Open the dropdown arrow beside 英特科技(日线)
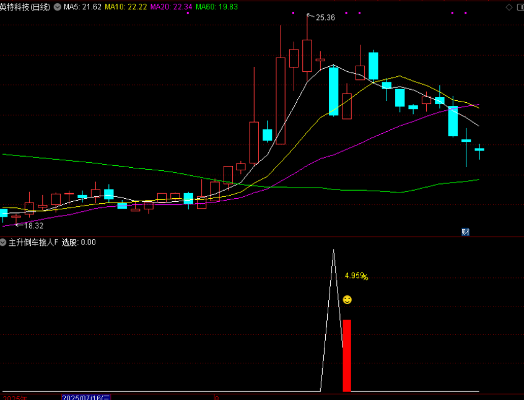The image size is (524, 400). [x=58, y=7]
